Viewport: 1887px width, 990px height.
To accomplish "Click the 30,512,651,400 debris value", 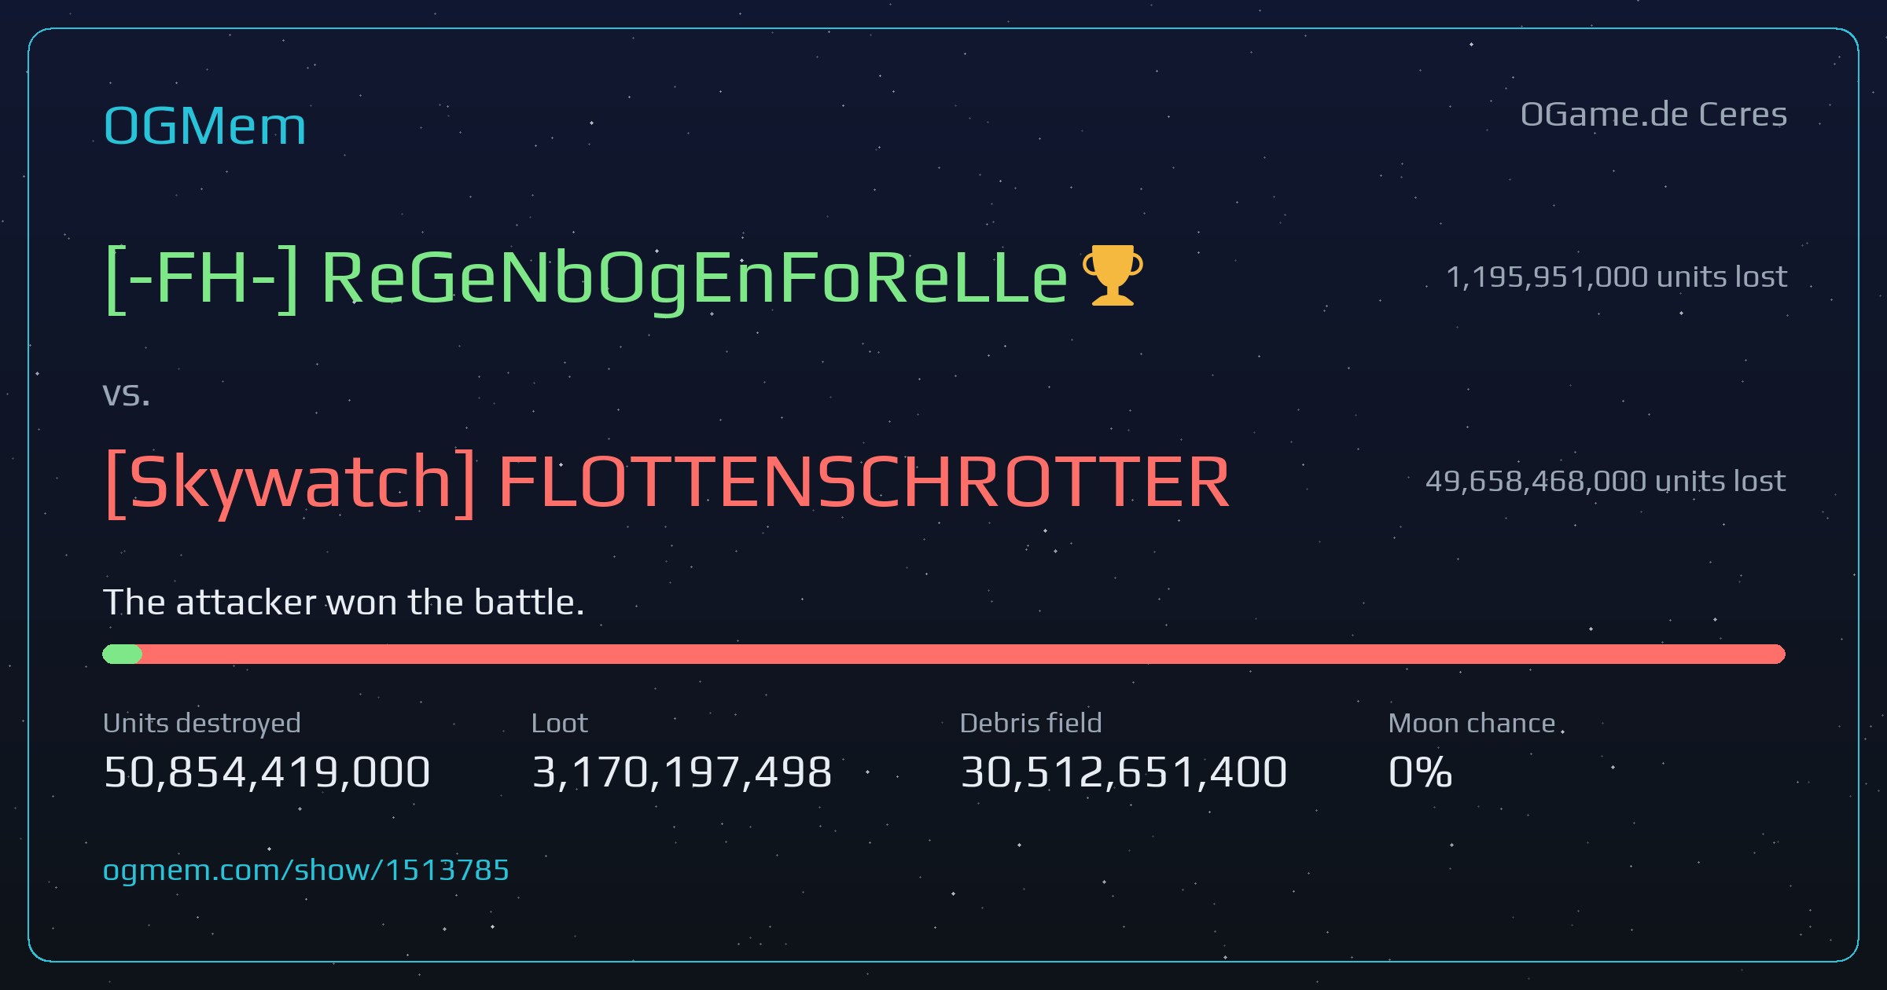I will pyautogui.click(x=1124, y=772).
